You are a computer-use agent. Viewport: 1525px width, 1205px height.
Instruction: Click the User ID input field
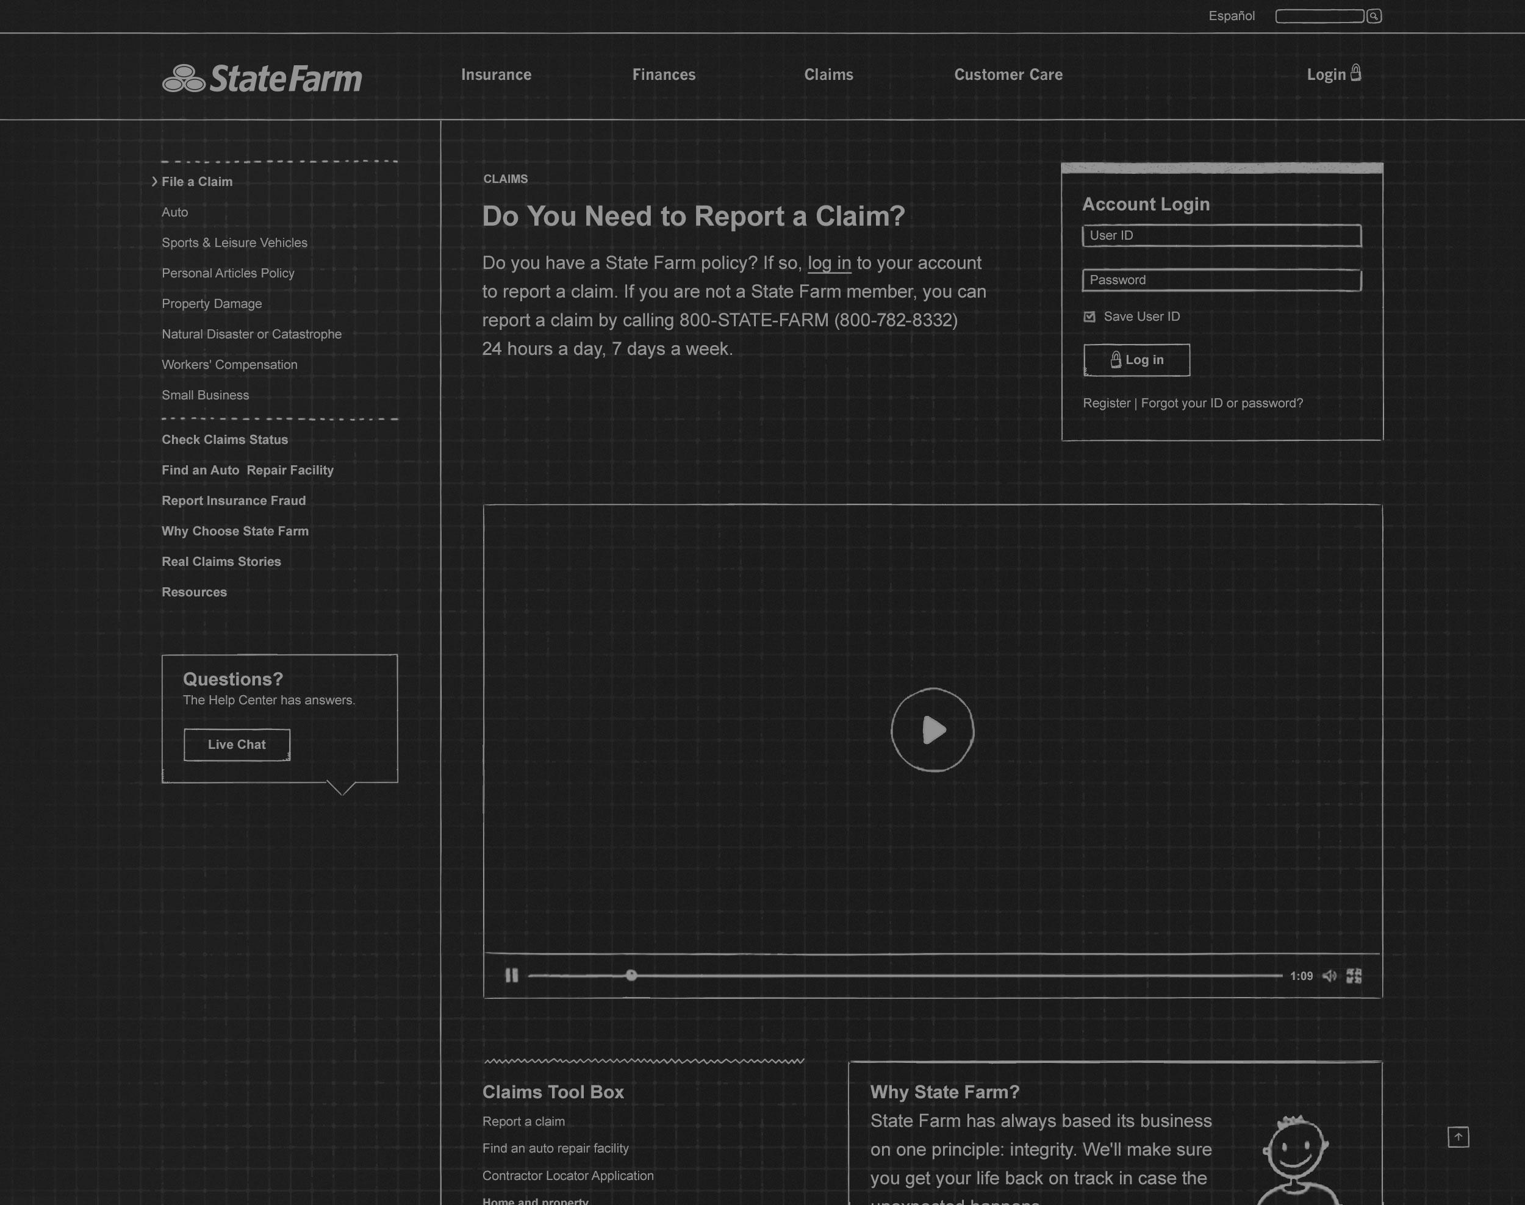[1221, 235]
